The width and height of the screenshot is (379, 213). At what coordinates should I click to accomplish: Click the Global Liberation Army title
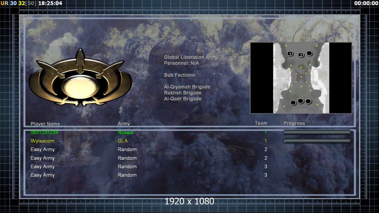191,58
